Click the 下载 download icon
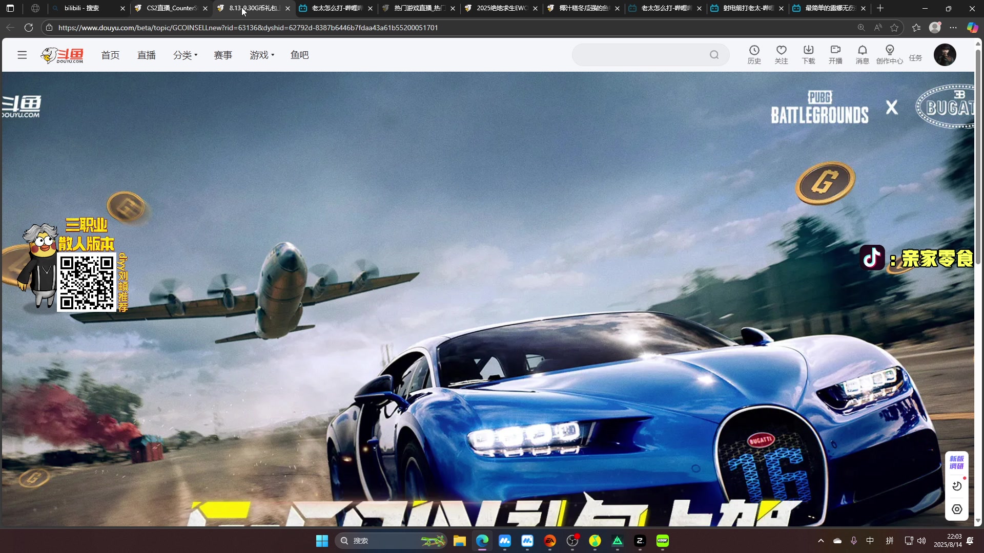This screenshot has height=553, width=984. coord(808,55)
